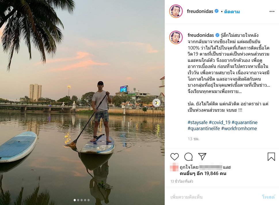The width and height of the screenshot is (279, 205).
Task: Open the #staysafe hashtag
Action: click(x=198, y=123)
